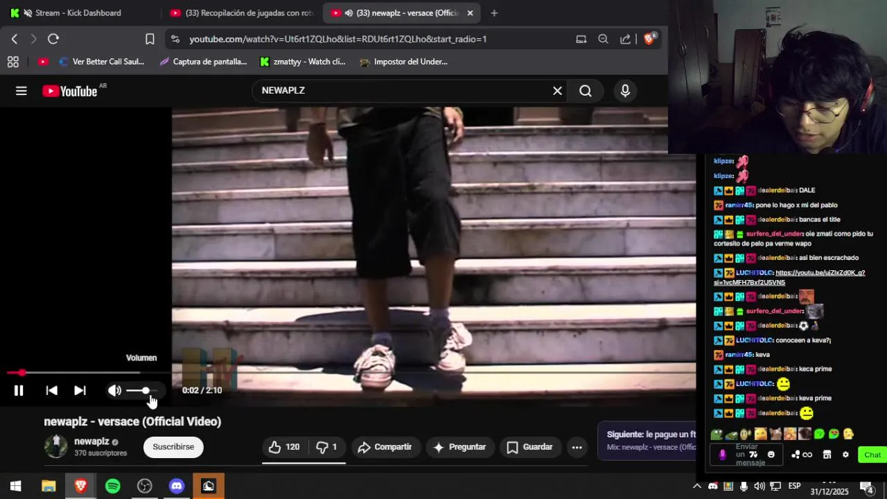Image resolution: width=887 pixels, height=499 pixels.
Task: Skip to the next video
Action: pos(80,390)
